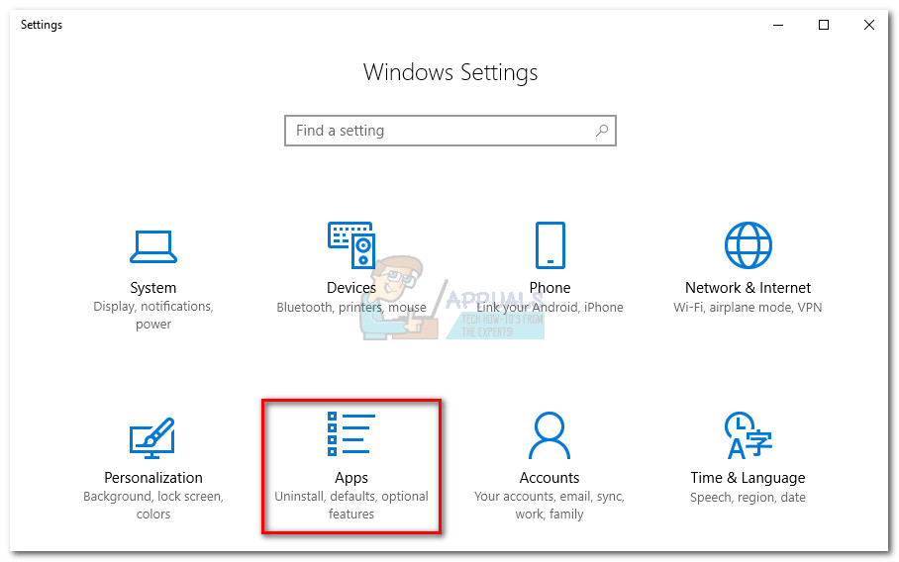
Task: Click the Accounts label
Action: coord(549,478)
